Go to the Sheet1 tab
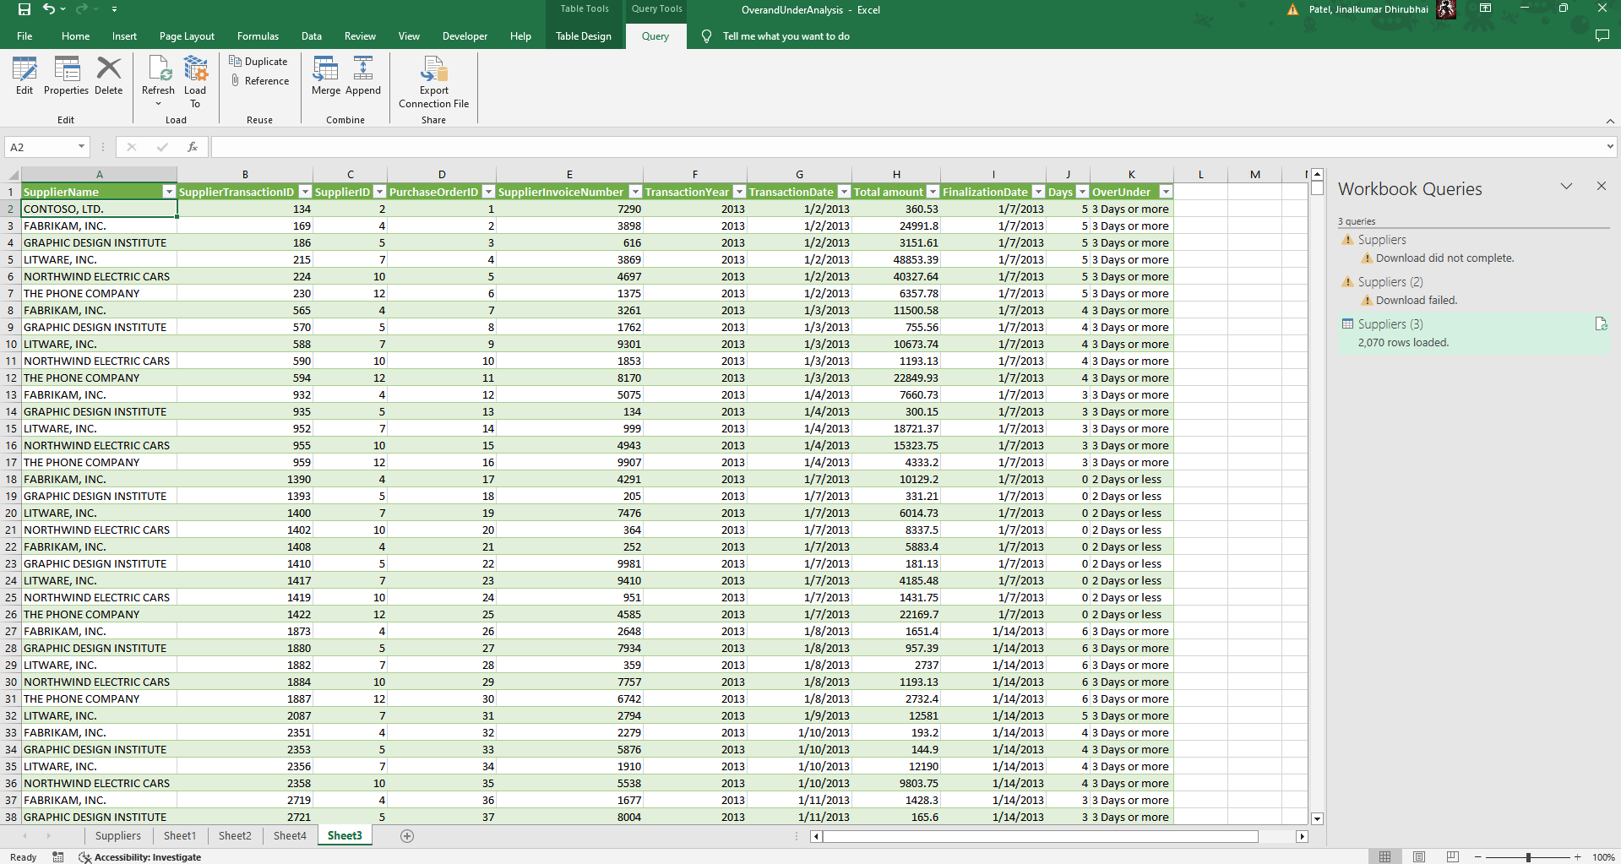The width and height of the screenshot is (1621, 864). (x=180, y=836)
